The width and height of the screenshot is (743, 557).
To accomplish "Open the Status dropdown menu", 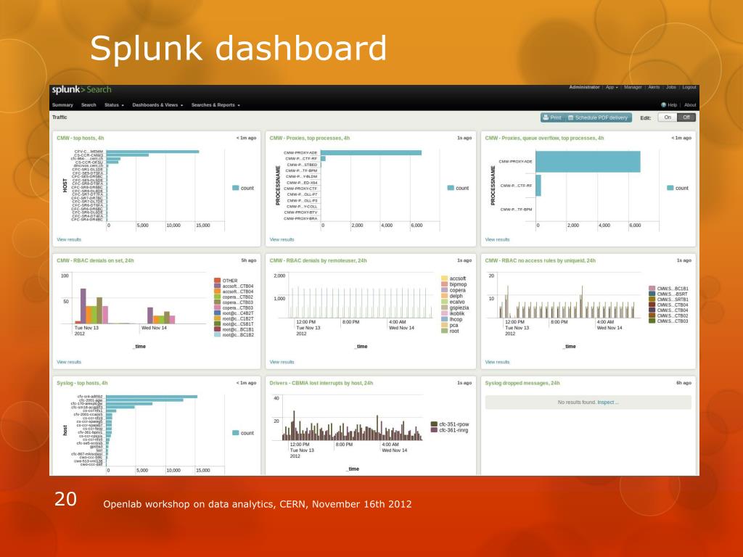I will coord(114,104).
